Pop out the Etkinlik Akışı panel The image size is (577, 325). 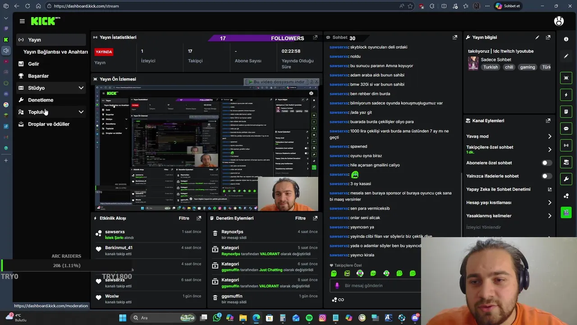tap(199, 218)
